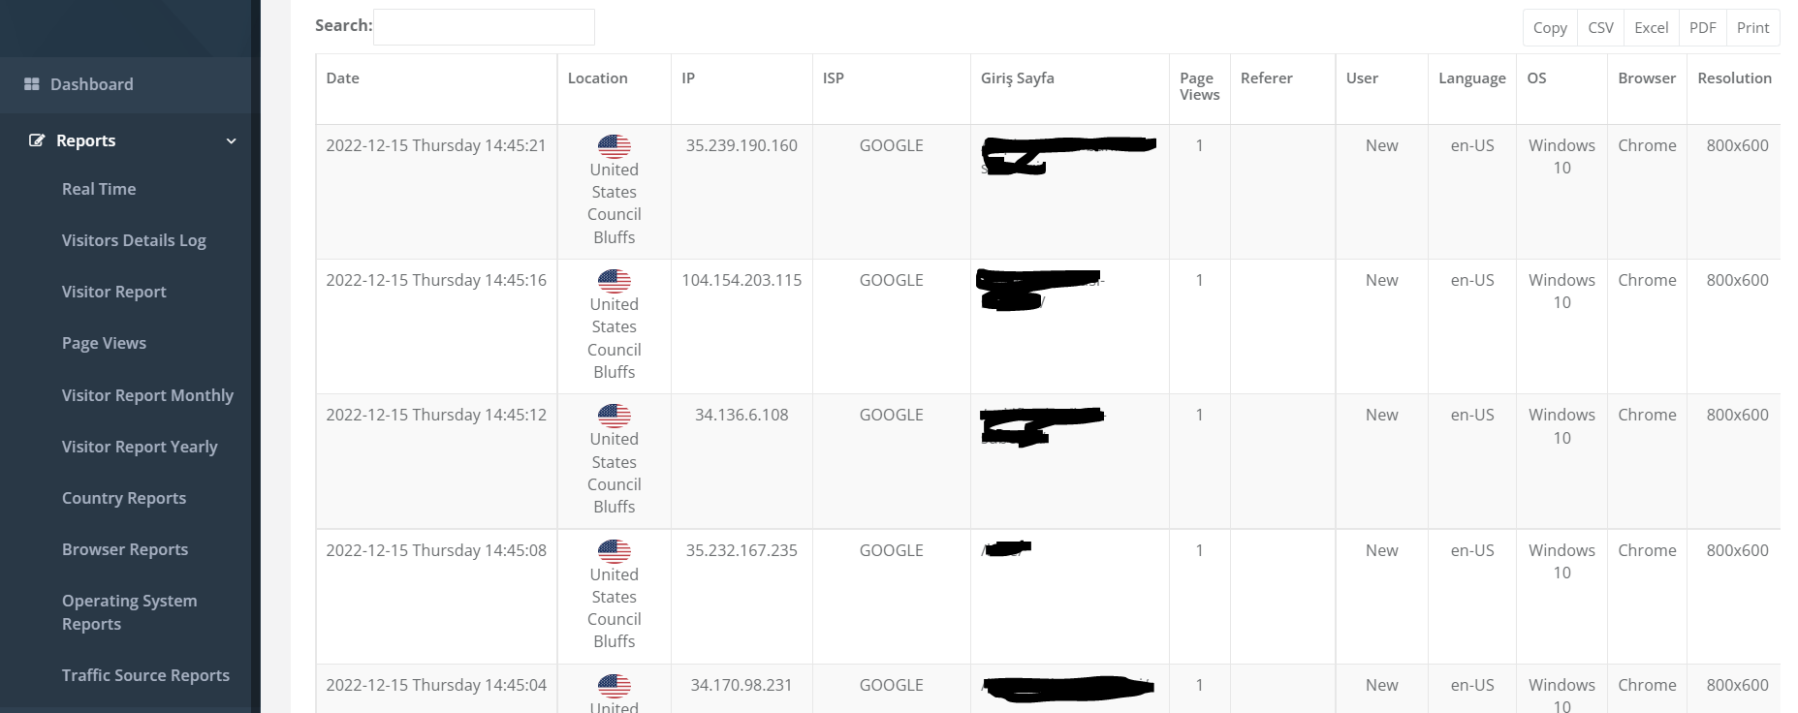The image size is (1798, 713).
Task: Click the Dashboard grid icon
Action: pos(31,84)
